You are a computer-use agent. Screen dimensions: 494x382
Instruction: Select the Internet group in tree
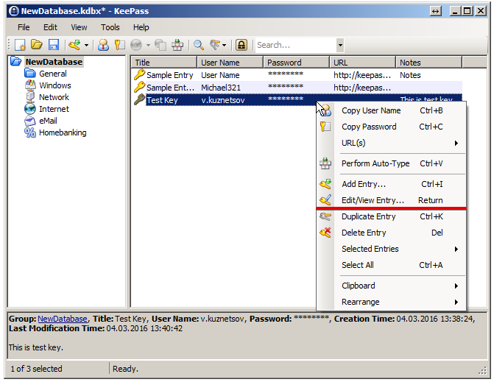(54, 109)
